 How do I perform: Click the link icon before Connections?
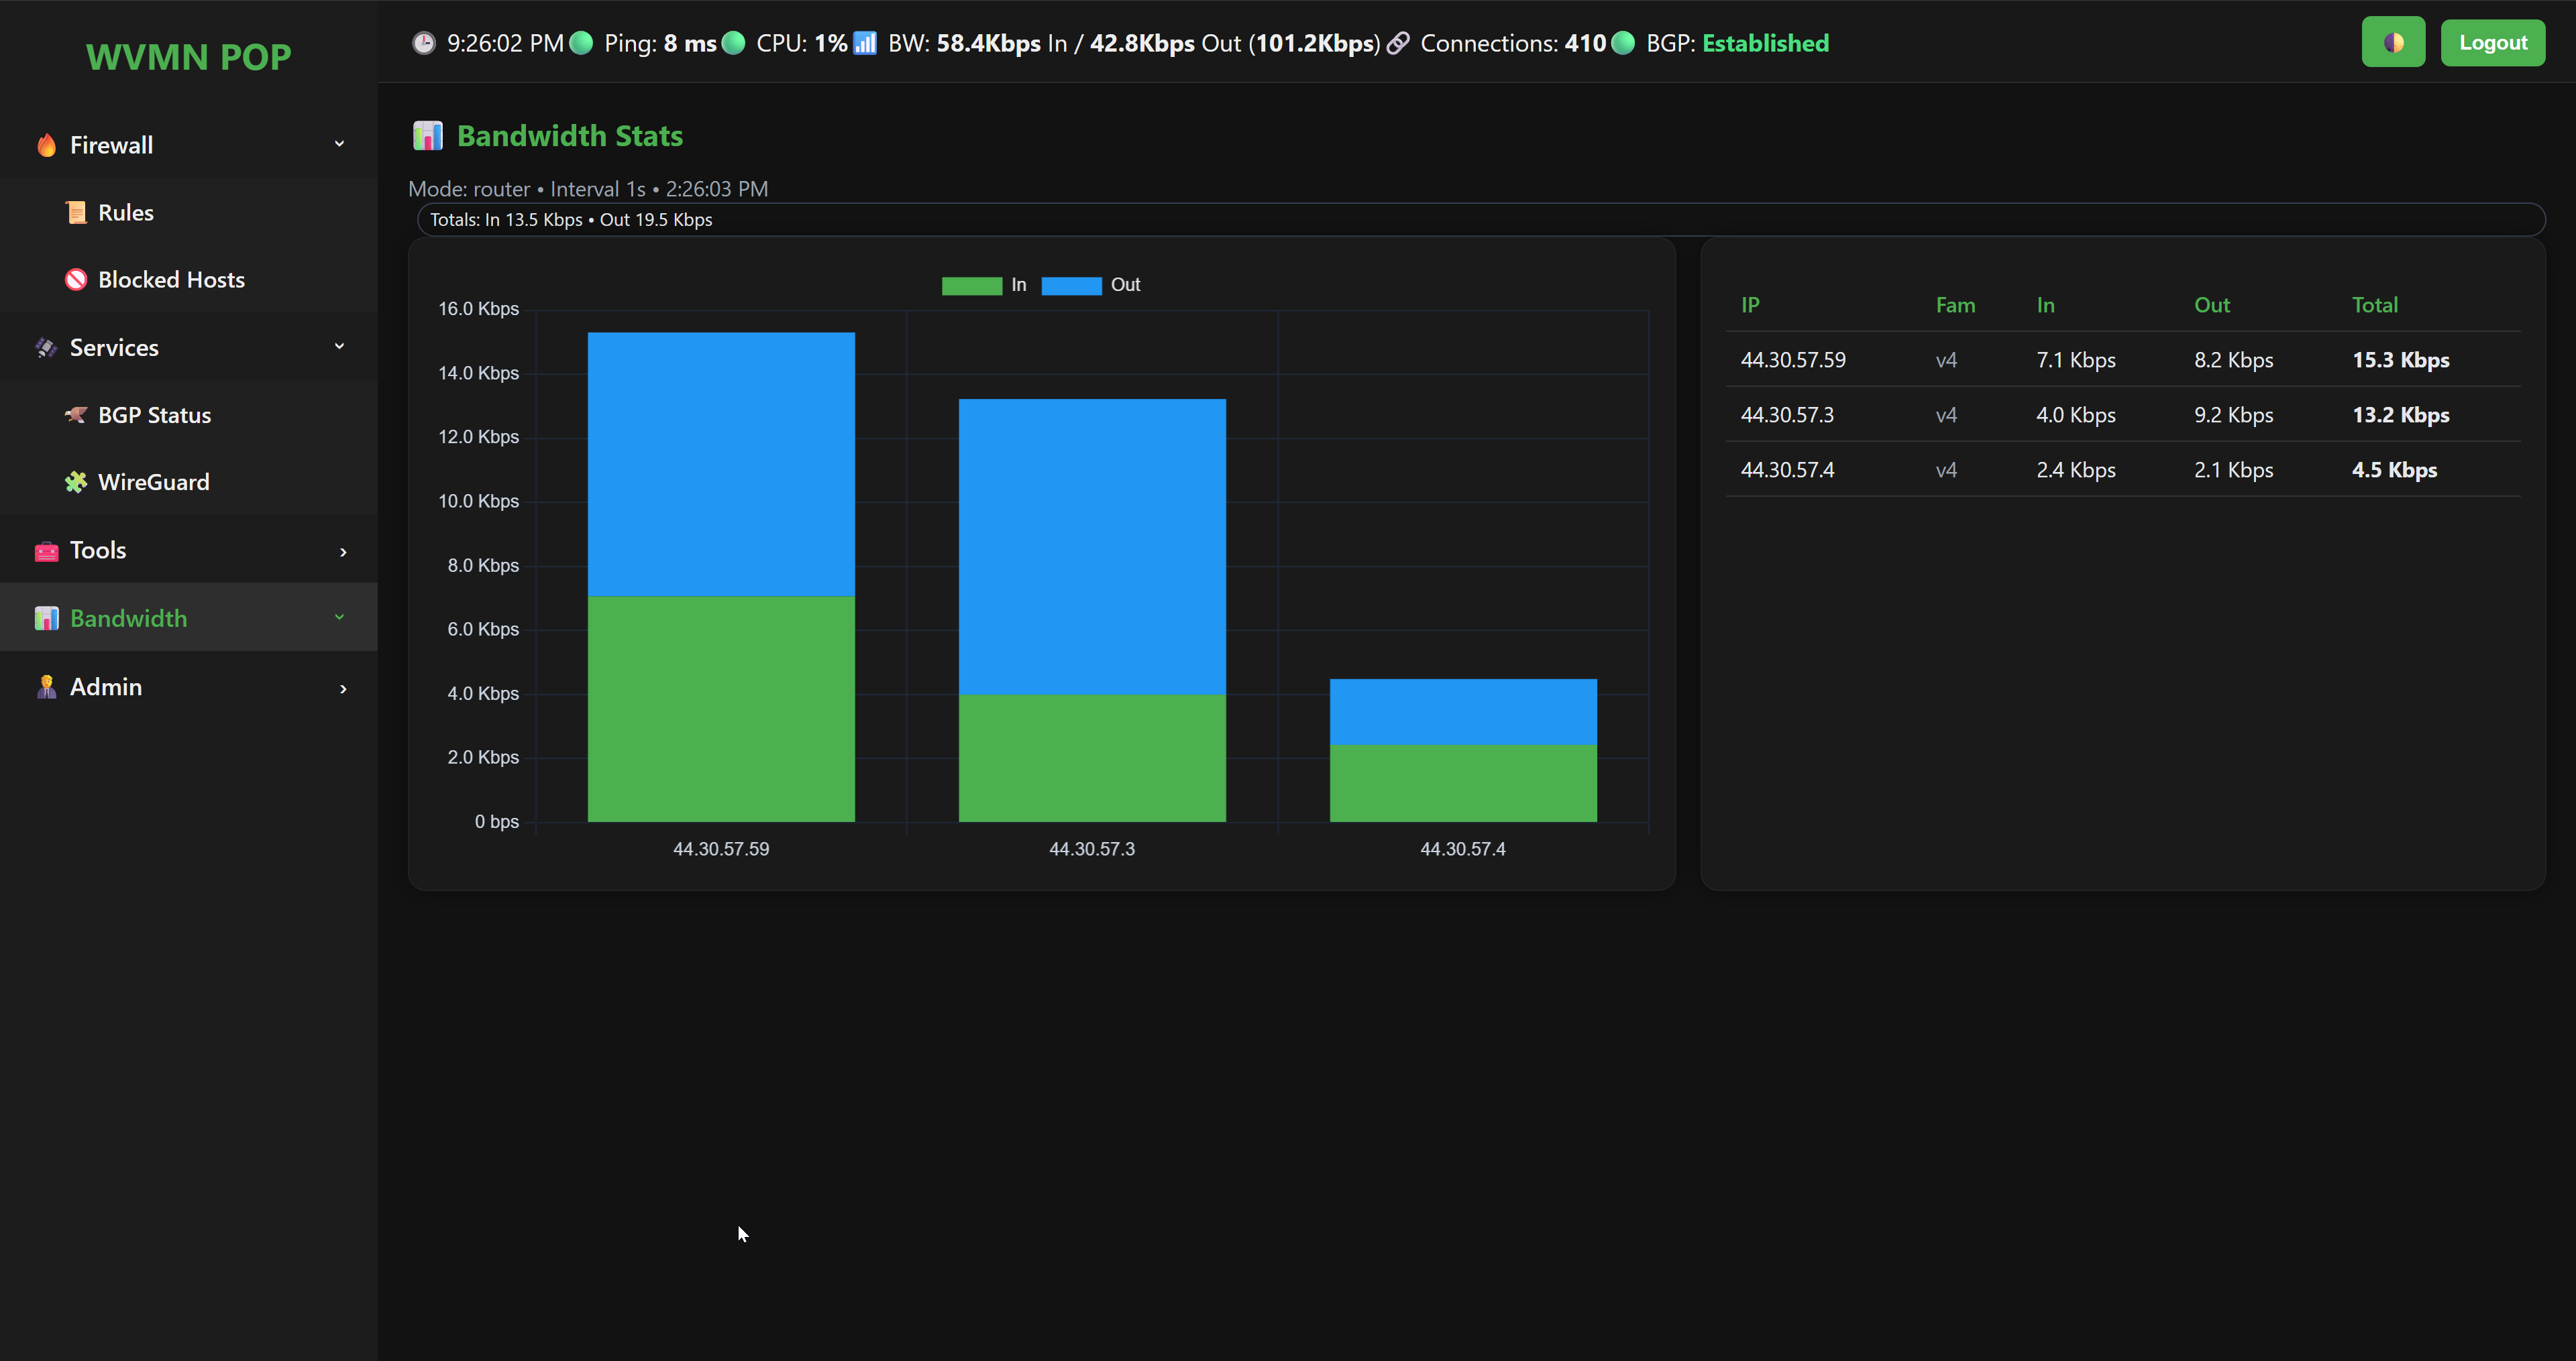(1398, 43)
